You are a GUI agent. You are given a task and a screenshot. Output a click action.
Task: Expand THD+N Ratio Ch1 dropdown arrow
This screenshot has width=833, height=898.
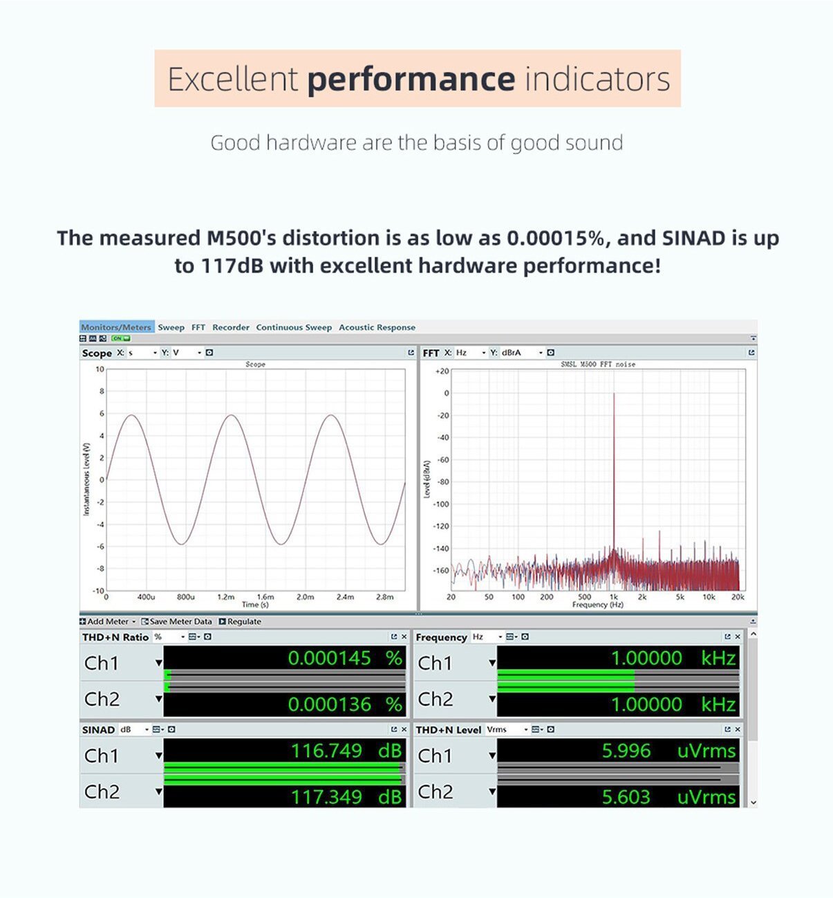[x=158, y=663]
